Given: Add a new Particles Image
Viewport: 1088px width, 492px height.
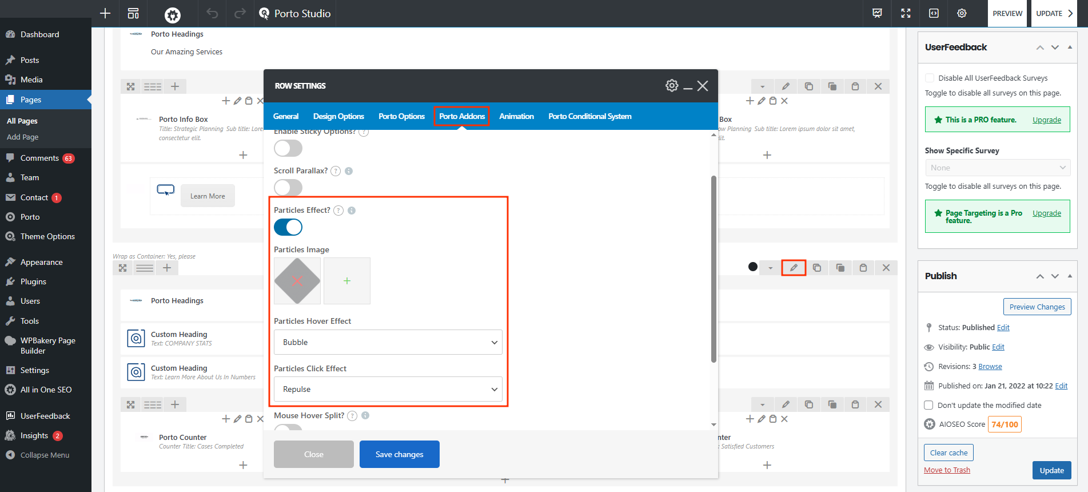Looking at the screenshot, I should pos(347,281).
